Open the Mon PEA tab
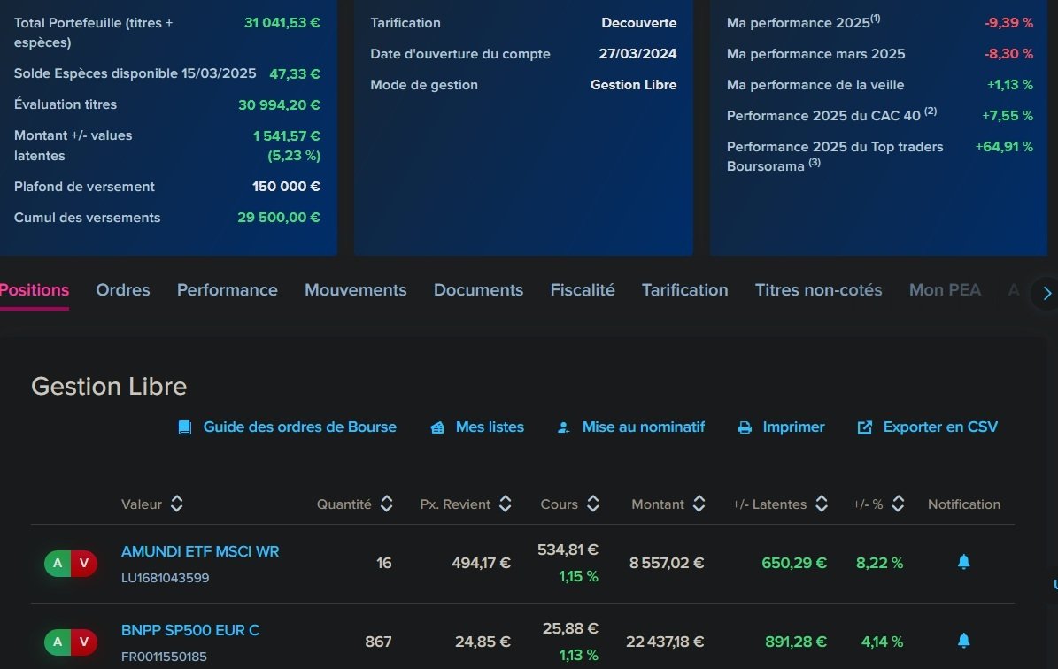The height and width of the screenshot is (669, 1058). [945, 290]
